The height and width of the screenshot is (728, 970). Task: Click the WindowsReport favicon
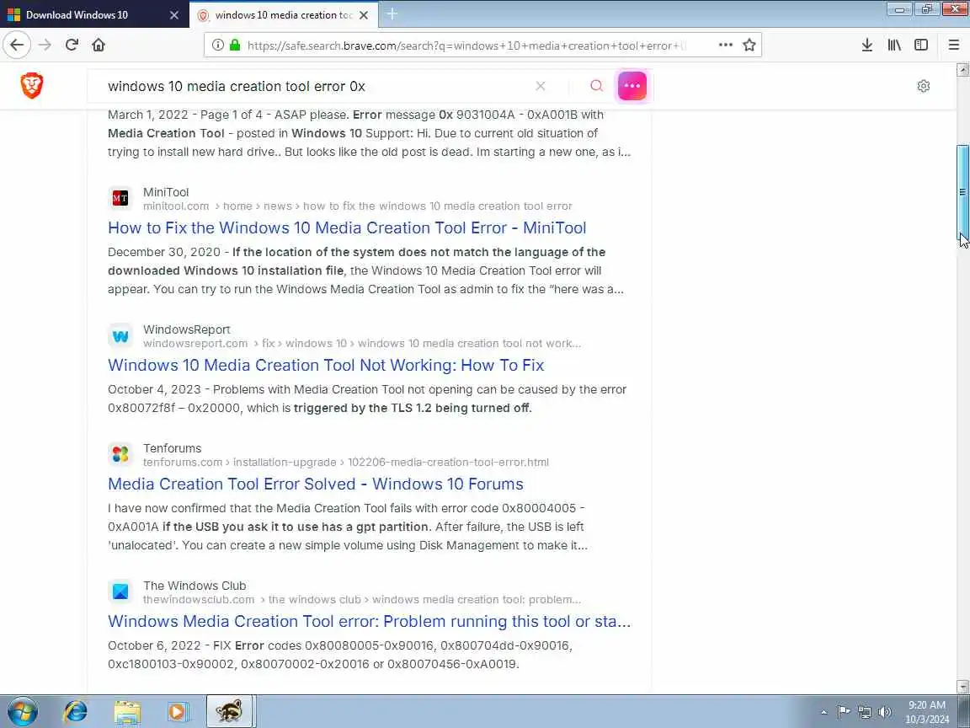120,335
